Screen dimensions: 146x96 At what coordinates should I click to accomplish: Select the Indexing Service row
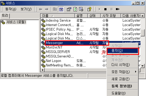tap(91, 20)
